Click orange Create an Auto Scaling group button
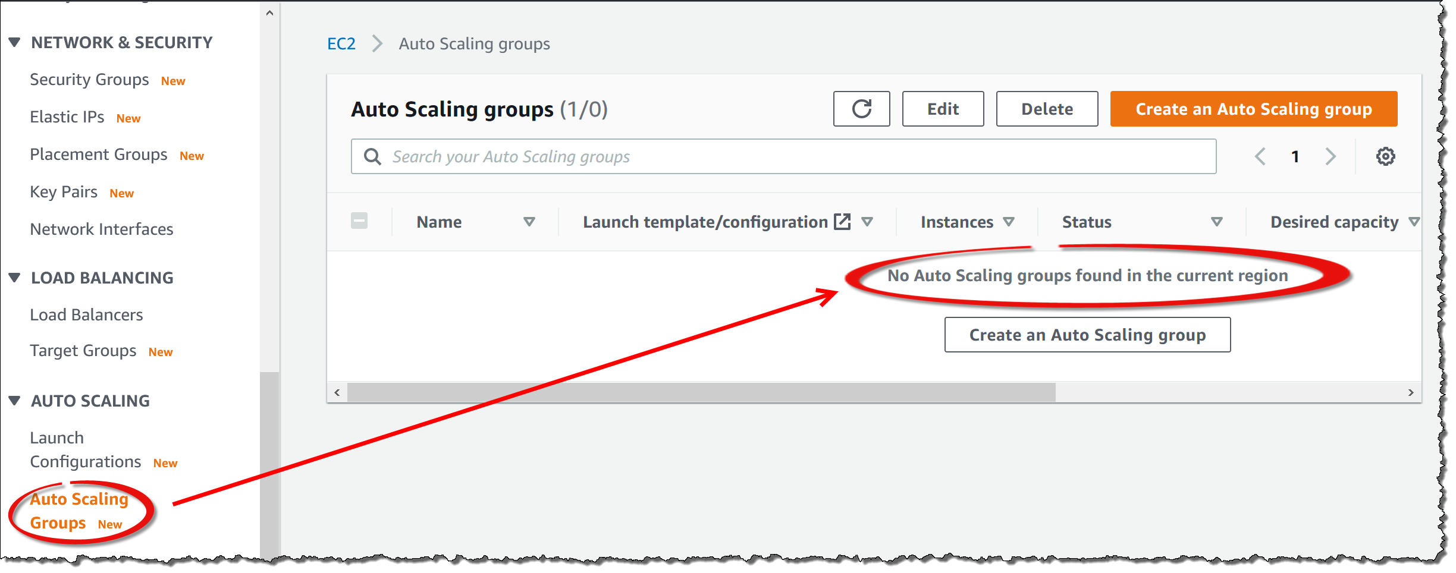 [x=1253, y=109]
